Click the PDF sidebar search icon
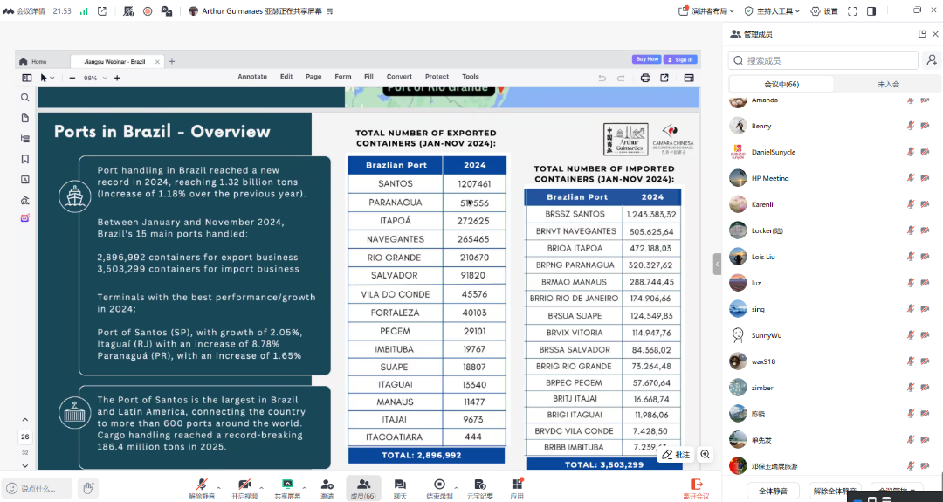Viewport: 943px width, 502px height. [x=24, y=98]
